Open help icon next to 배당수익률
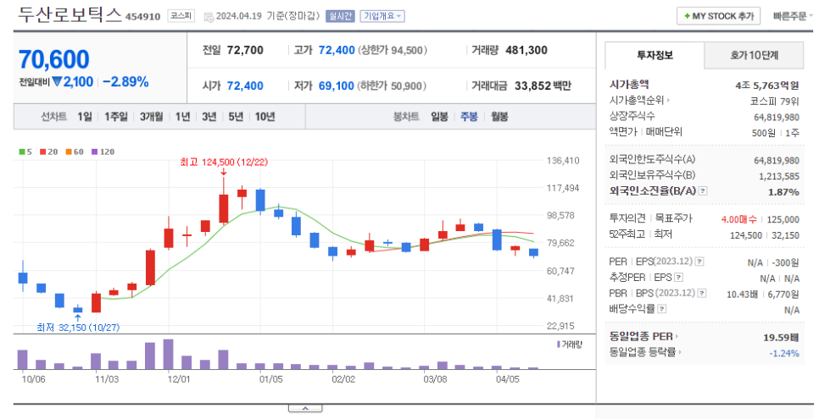The width and height of the screenshot is (819, 419). 662,309
